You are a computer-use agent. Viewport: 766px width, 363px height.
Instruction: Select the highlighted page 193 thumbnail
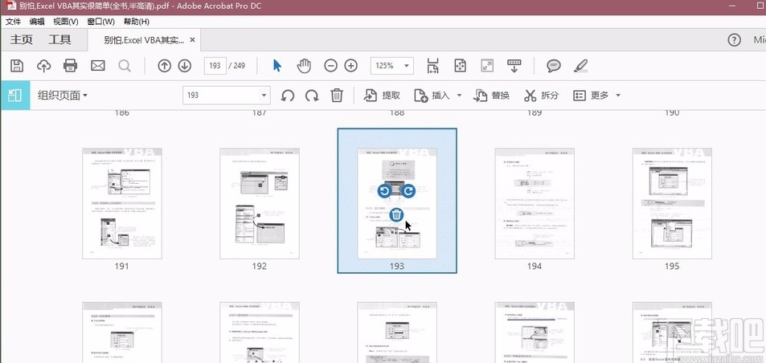pos(397,201)
